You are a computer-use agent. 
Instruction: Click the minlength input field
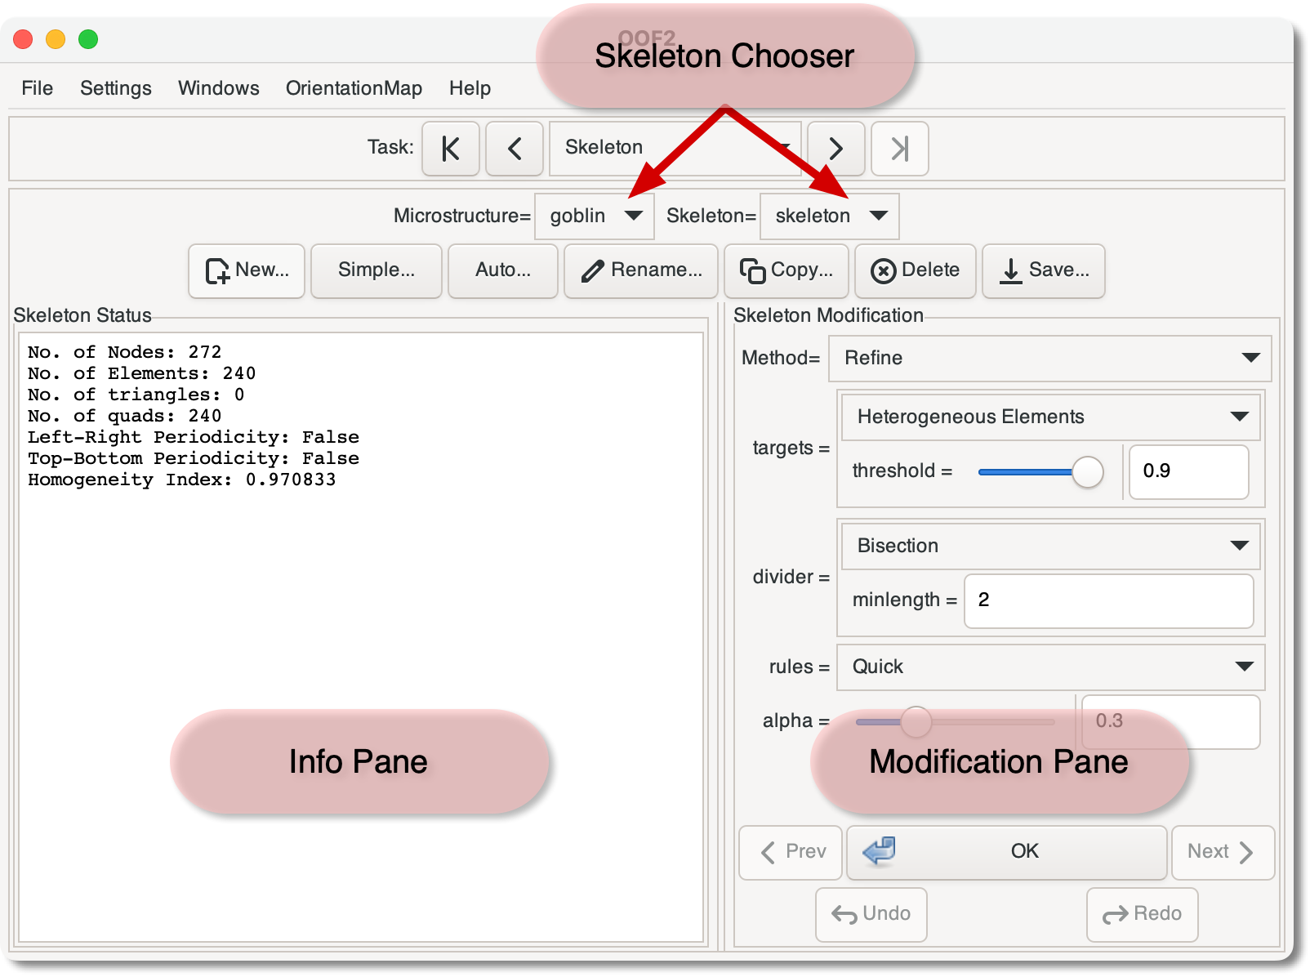pyautogui.click(x=1108, y=600)
